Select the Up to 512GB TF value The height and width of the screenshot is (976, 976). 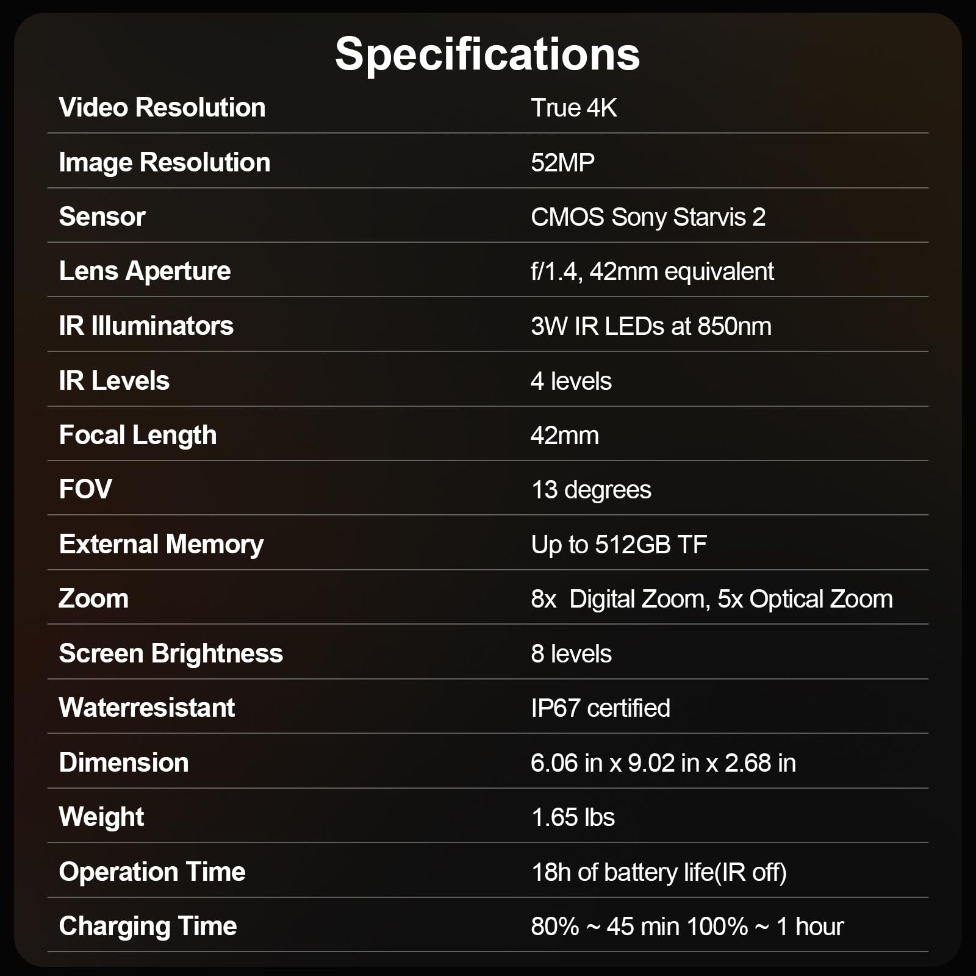619,545
